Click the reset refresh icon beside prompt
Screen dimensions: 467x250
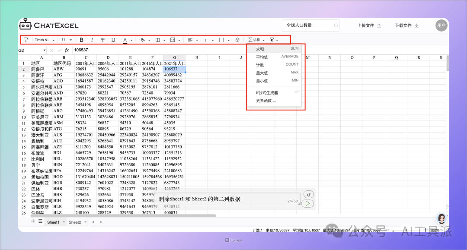click(x=308, y=194)
